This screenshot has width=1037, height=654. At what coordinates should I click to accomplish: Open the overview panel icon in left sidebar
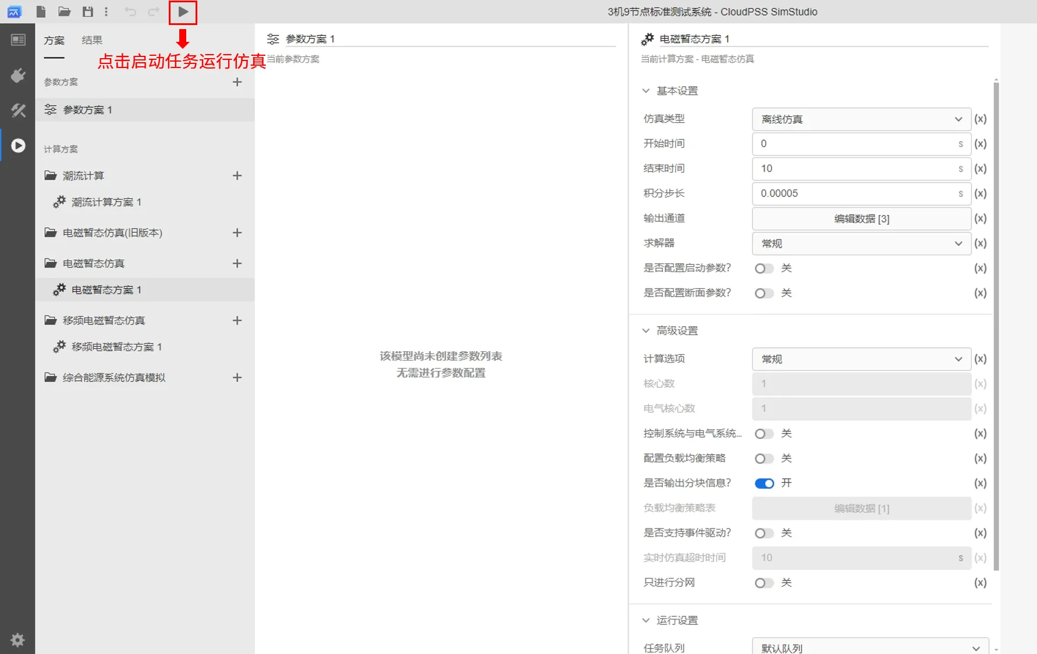coord(18,40)
